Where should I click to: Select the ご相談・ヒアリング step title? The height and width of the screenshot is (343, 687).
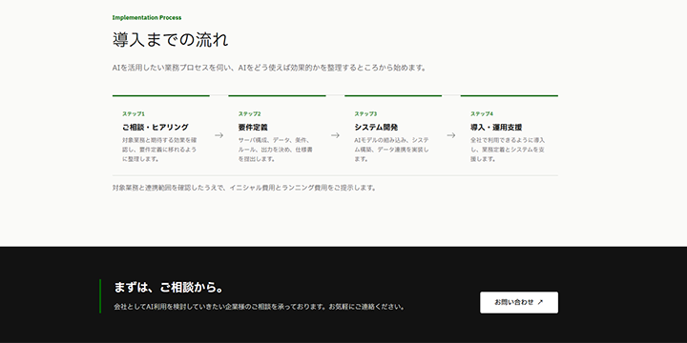(x=156, y=128)
